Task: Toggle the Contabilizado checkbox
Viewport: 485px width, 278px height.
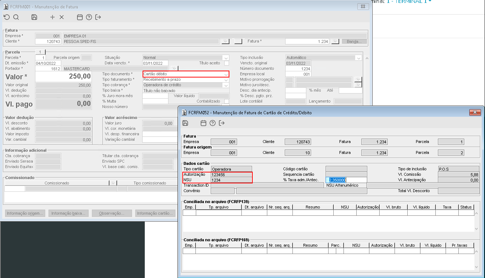Action: (226, 101)
